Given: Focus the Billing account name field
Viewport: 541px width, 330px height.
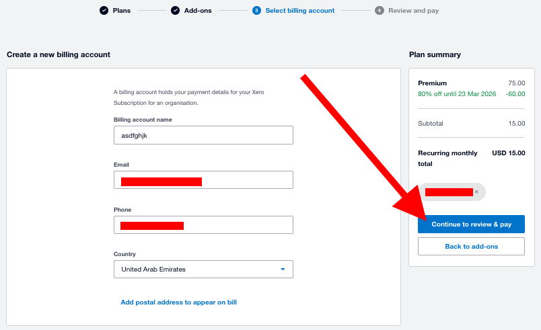Looking at the screenshot, I should 203,135.
